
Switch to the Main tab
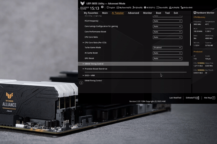105,13
